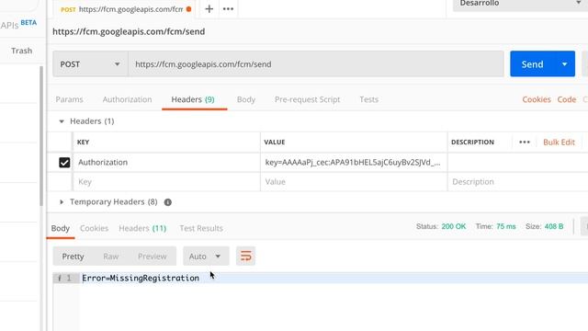Click the blue Send button
Screen dimensions: 588x331
tap(532, 64)
